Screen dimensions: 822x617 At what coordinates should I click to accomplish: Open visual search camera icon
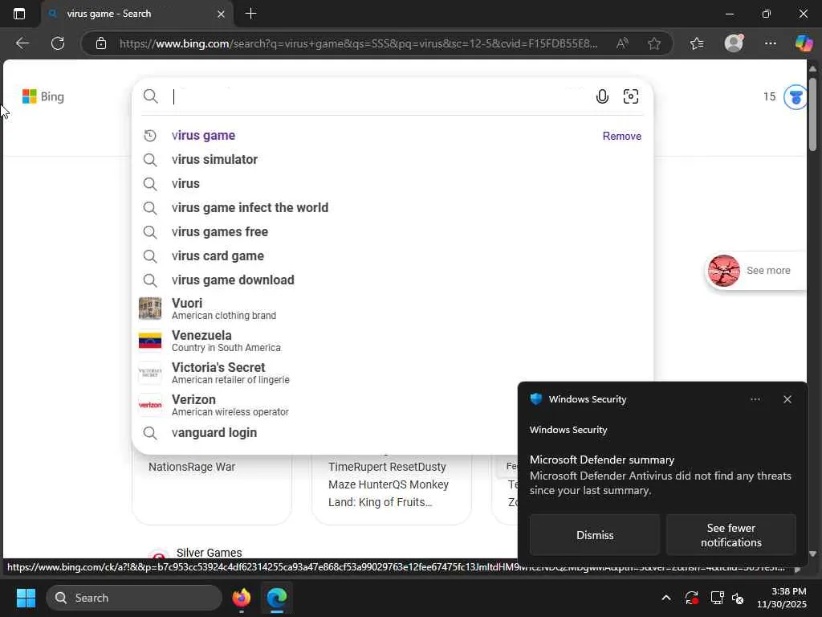click(x=631, y=96)
